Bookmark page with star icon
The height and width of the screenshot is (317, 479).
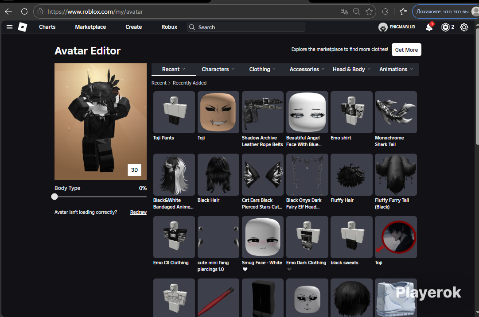coord(369,12)
